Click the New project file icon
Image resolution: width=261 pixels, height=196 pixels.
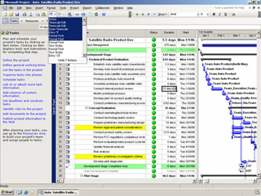[5, 14]
